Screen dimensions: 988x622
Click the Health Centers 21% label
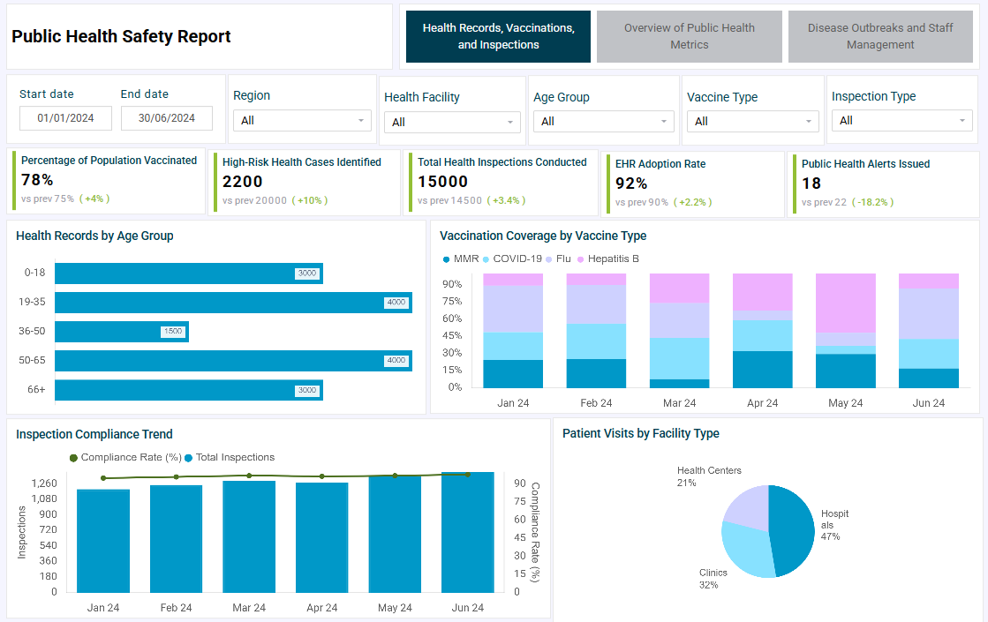709,476
